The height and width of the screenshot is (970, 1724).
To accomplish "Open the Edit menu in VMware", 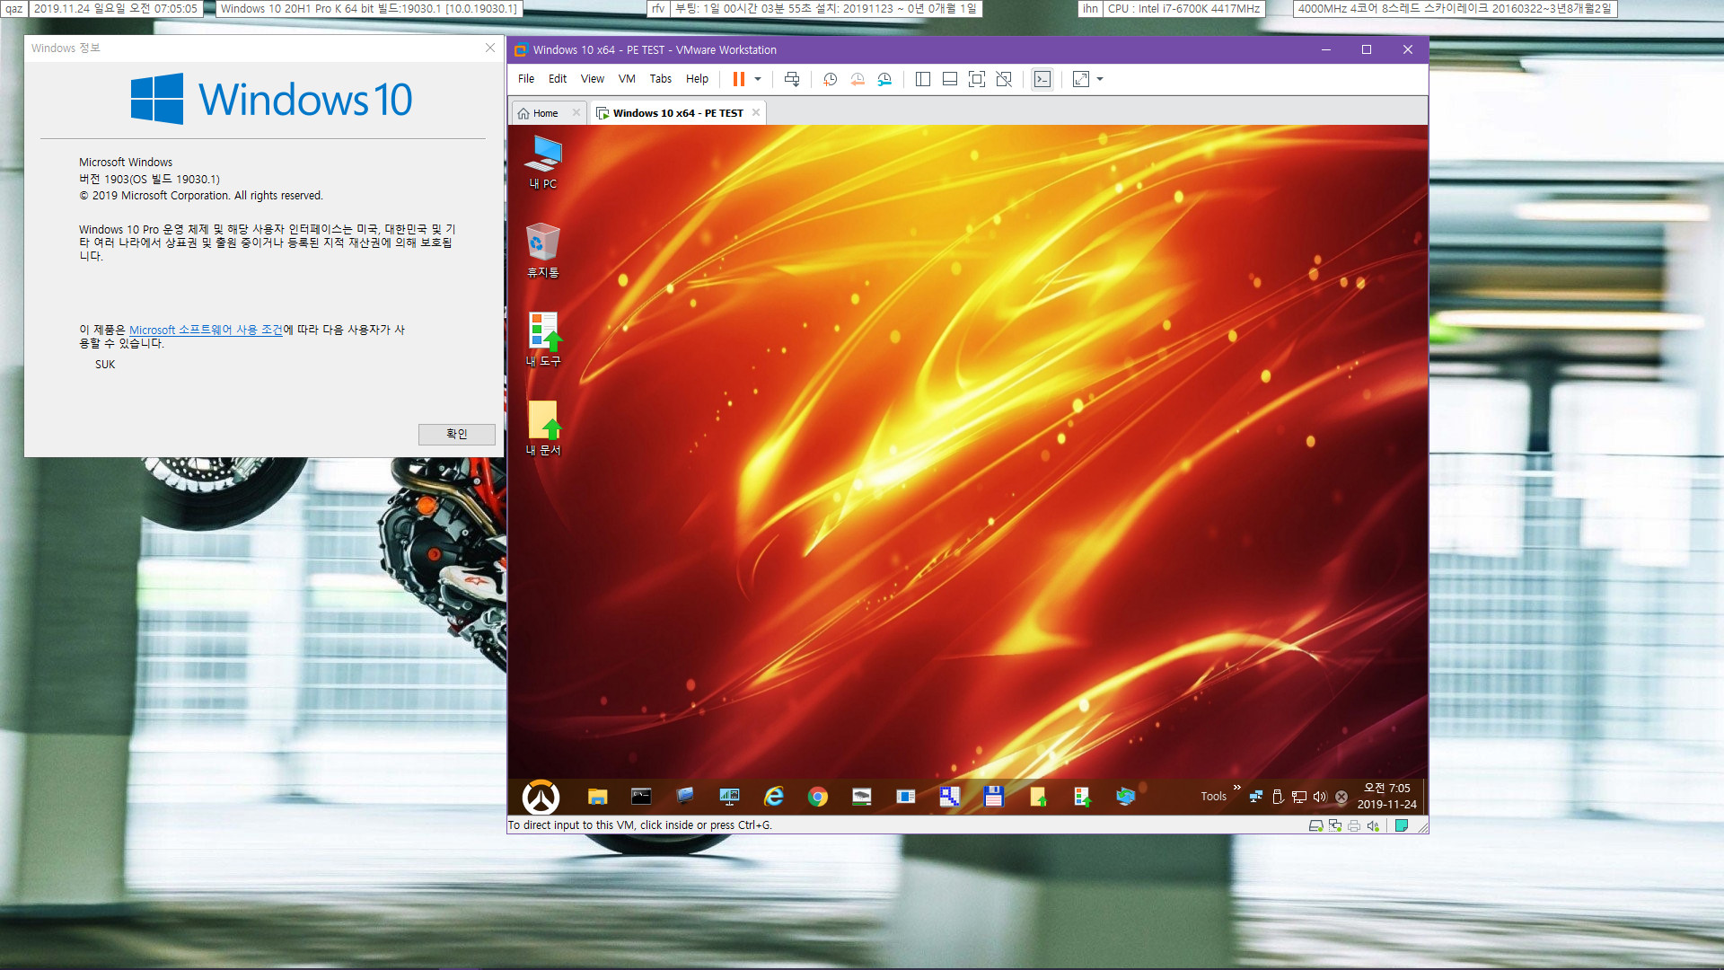I will (558, 79).
